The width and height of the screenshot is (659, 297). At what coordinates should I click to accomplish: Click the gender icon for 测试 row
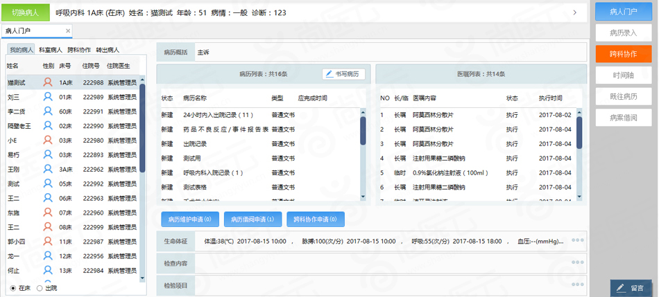pos(49,183)
